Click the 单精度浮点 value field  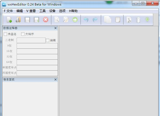(x=37, y=68)
